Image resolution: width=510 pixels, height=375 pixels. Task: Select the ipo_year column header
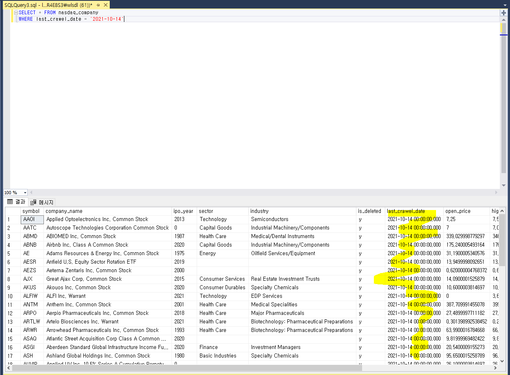(x=184, y=211)
